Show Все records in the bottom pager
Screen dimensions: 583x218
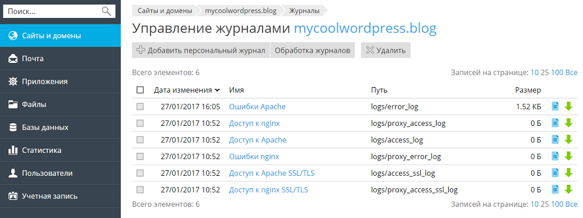tap(571, 205)
